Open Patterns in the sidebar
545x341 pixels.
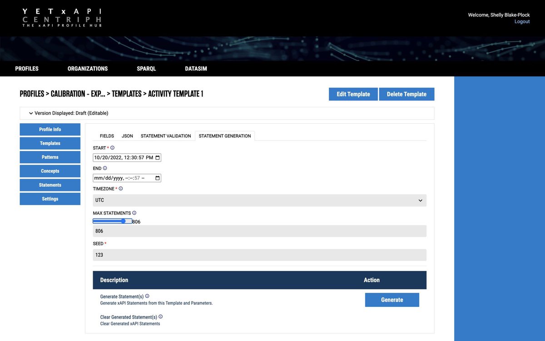[x=50, y=157]
